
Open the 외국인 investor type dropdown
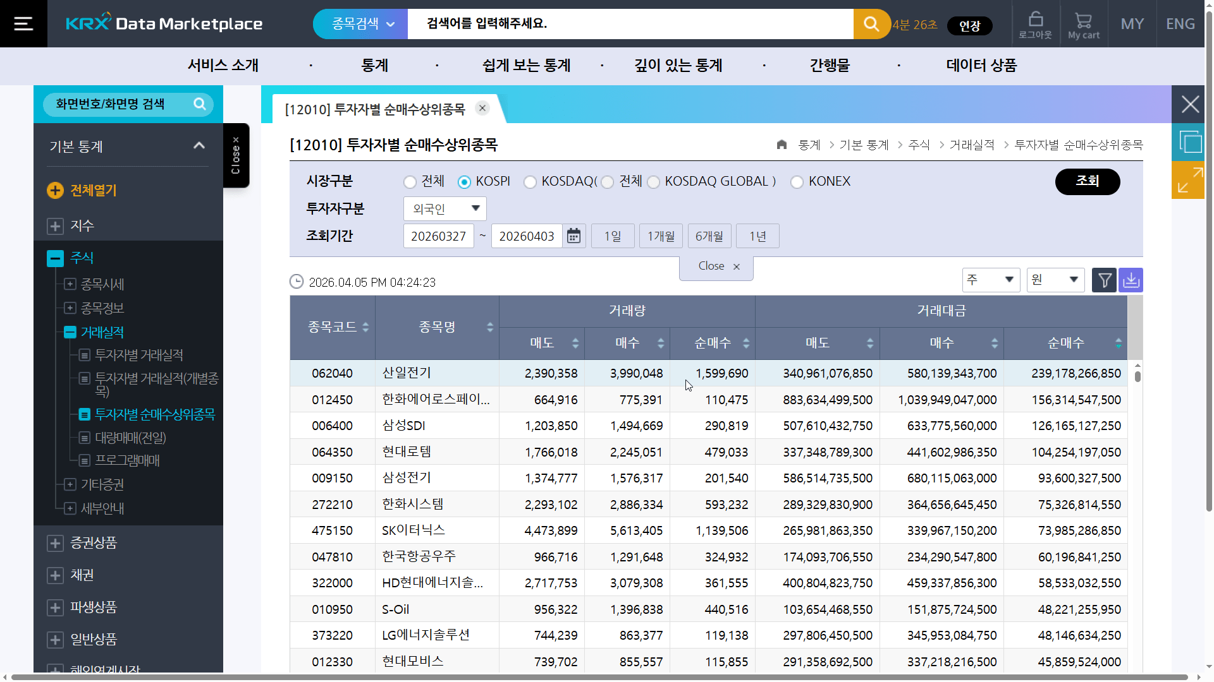(x=445, y=208)
